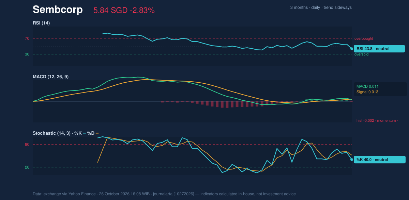Click the RSI 70 axis label
Screen dimensions: 409x200
point(27,38)
